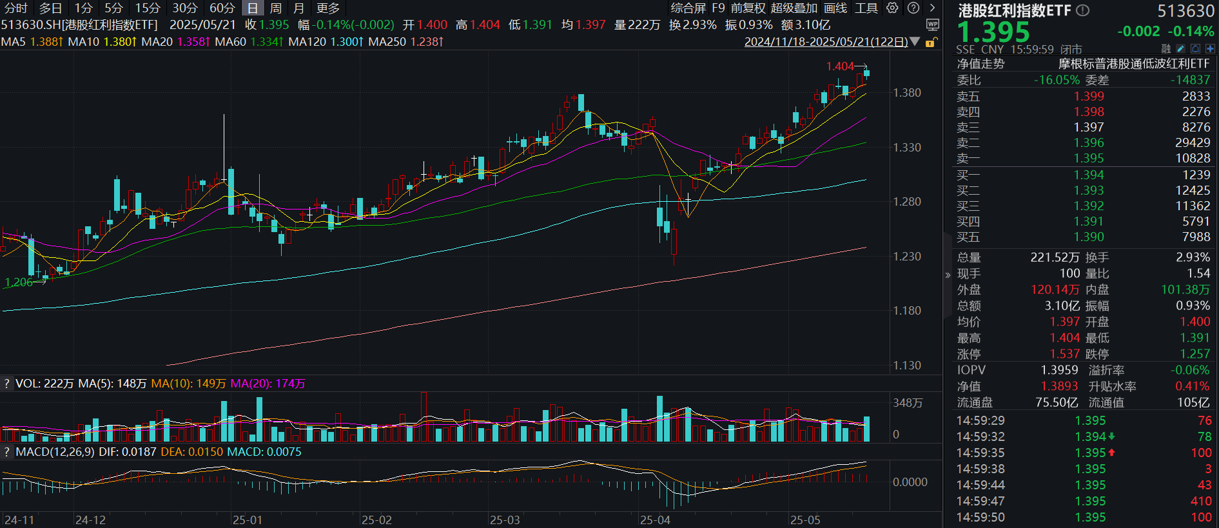Select the 60分 period tab
This screenshot has width=1219, height=528.
click(x=222, y=8)
